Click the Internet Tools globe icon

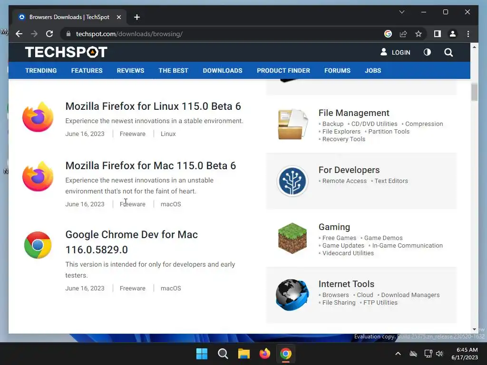[x=292, y=295]
